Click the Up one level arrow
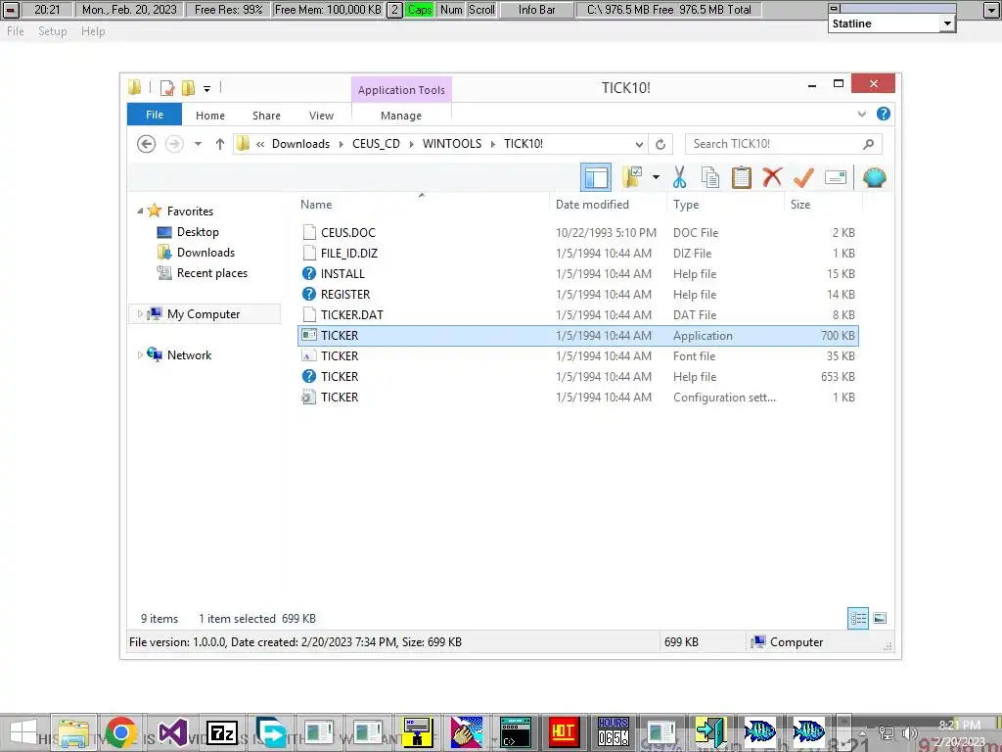Image resolution: width=1002 pixels, height=752 pixels. (x=220, y=144)
